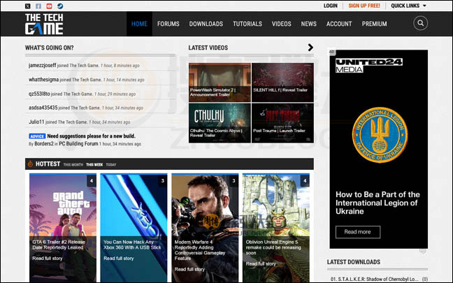Click the UNITED24 MEDIA ad logo
The width and height of the screenshot is (453, 283).
tap(369, 65)
